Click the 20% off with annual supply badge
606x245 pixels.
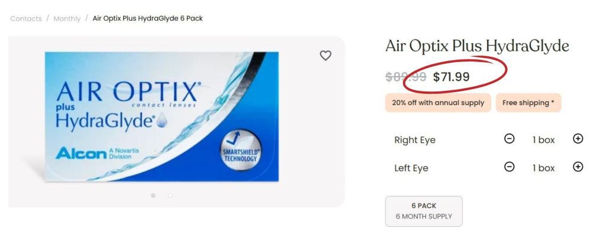pyautogui.click(x=438, y=103)
